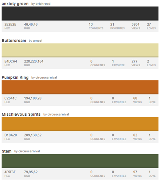Visit brickroad's user profile
Screen dimensions: 161x183
pos(43,4)
